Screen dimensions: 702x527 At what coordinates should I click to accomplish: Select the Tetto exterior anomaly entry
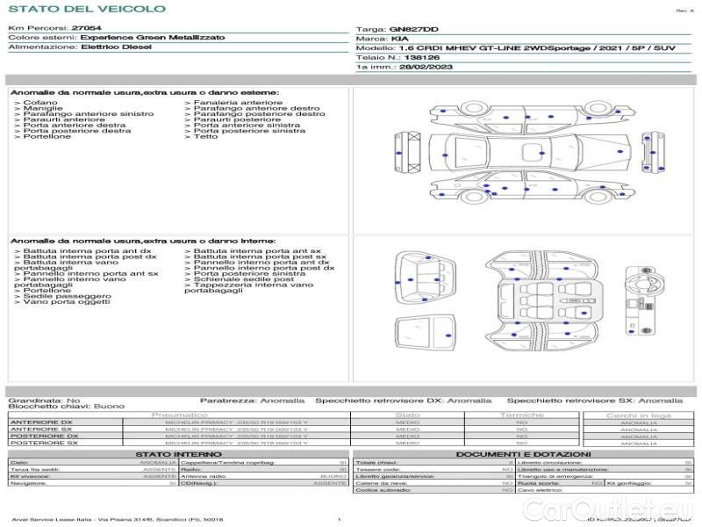tap(205, 136)
